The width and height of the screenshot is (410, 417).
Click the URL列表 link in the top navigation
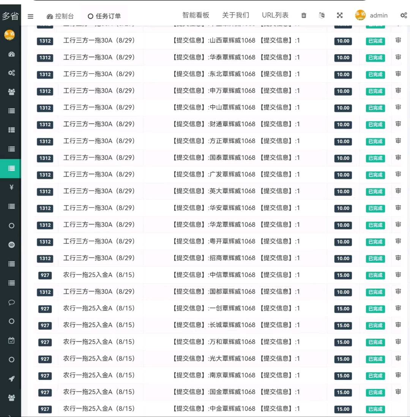(275, 15)
